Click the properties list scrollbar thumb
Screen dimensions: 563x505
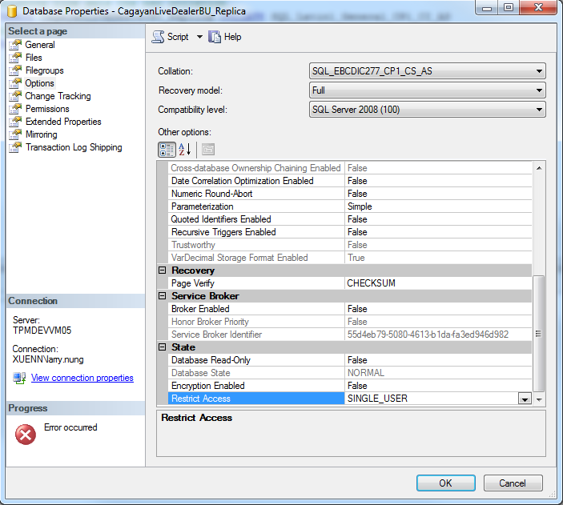539,334
